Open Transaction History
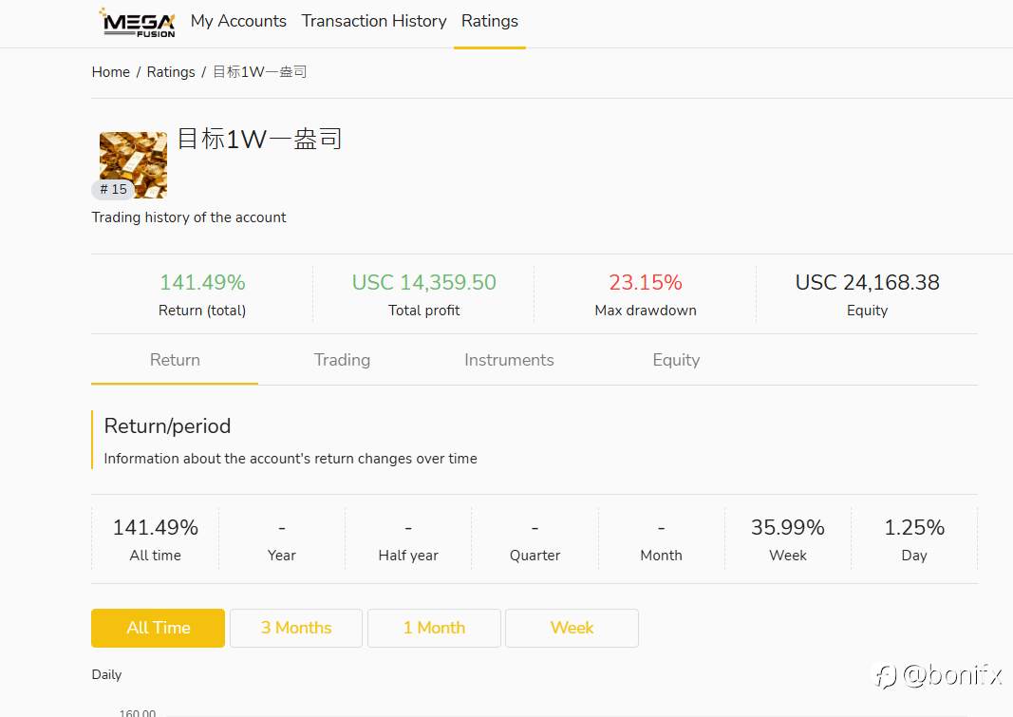Screen dimensions: 1013x717 [373, 21]
